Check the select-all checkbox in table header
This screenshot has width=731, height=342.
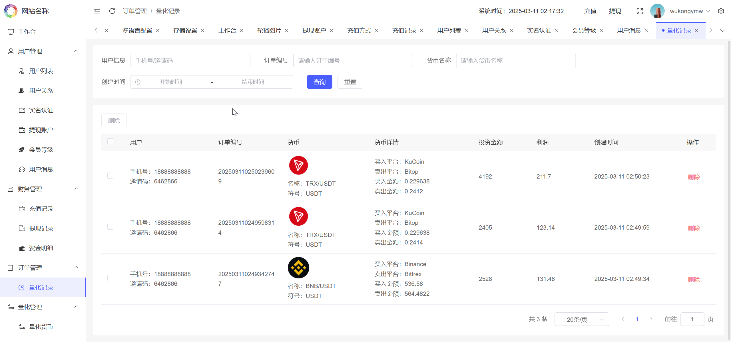(x=111, y=141)
